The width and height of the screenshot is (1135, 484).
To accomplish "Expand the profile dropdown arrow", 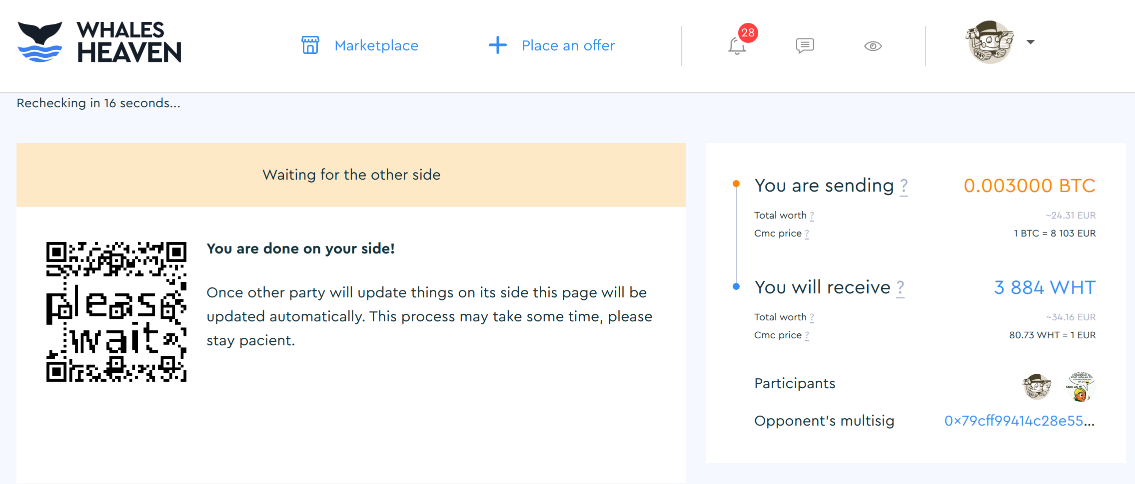I will [1030, 42].
